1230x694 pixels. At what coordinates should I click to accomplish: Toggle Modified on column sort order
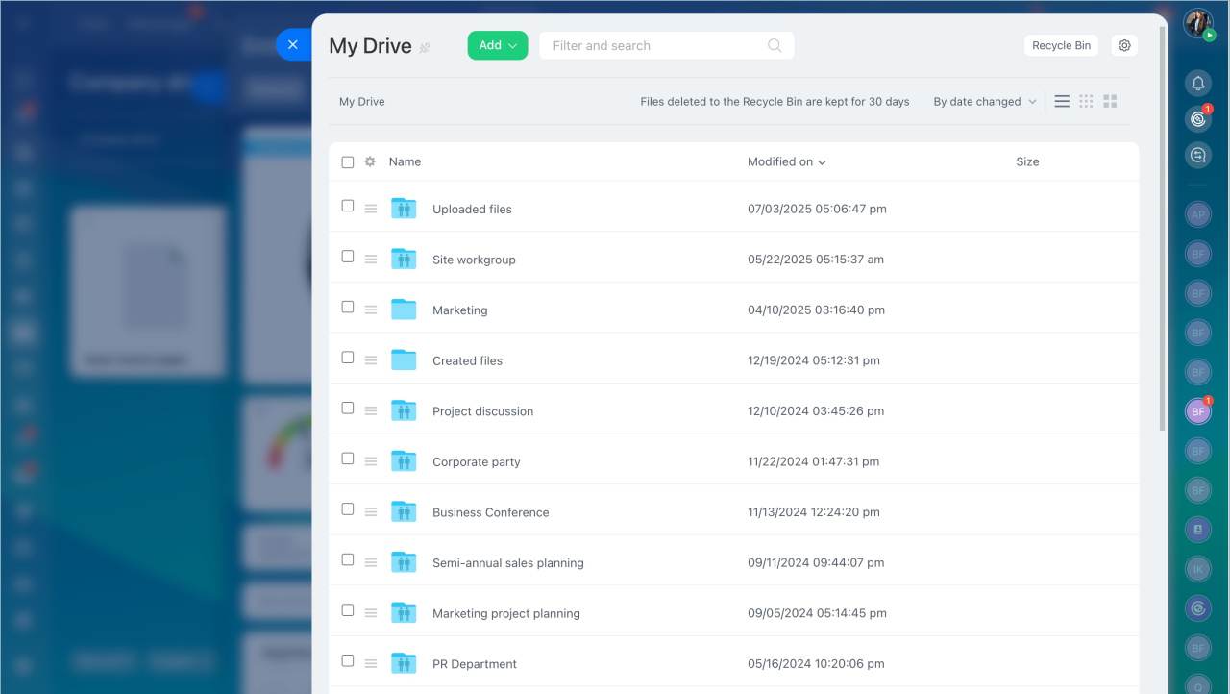point(786,161)
